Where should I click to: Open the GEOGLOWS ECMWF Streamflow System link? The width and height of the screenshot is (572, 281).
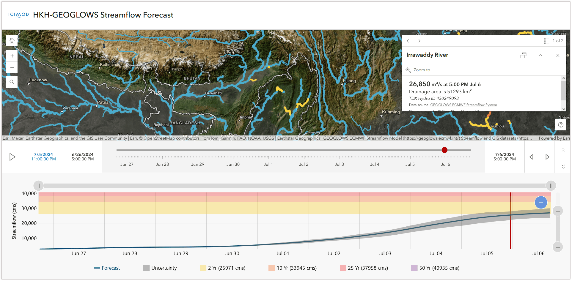[x=463, y=105]
